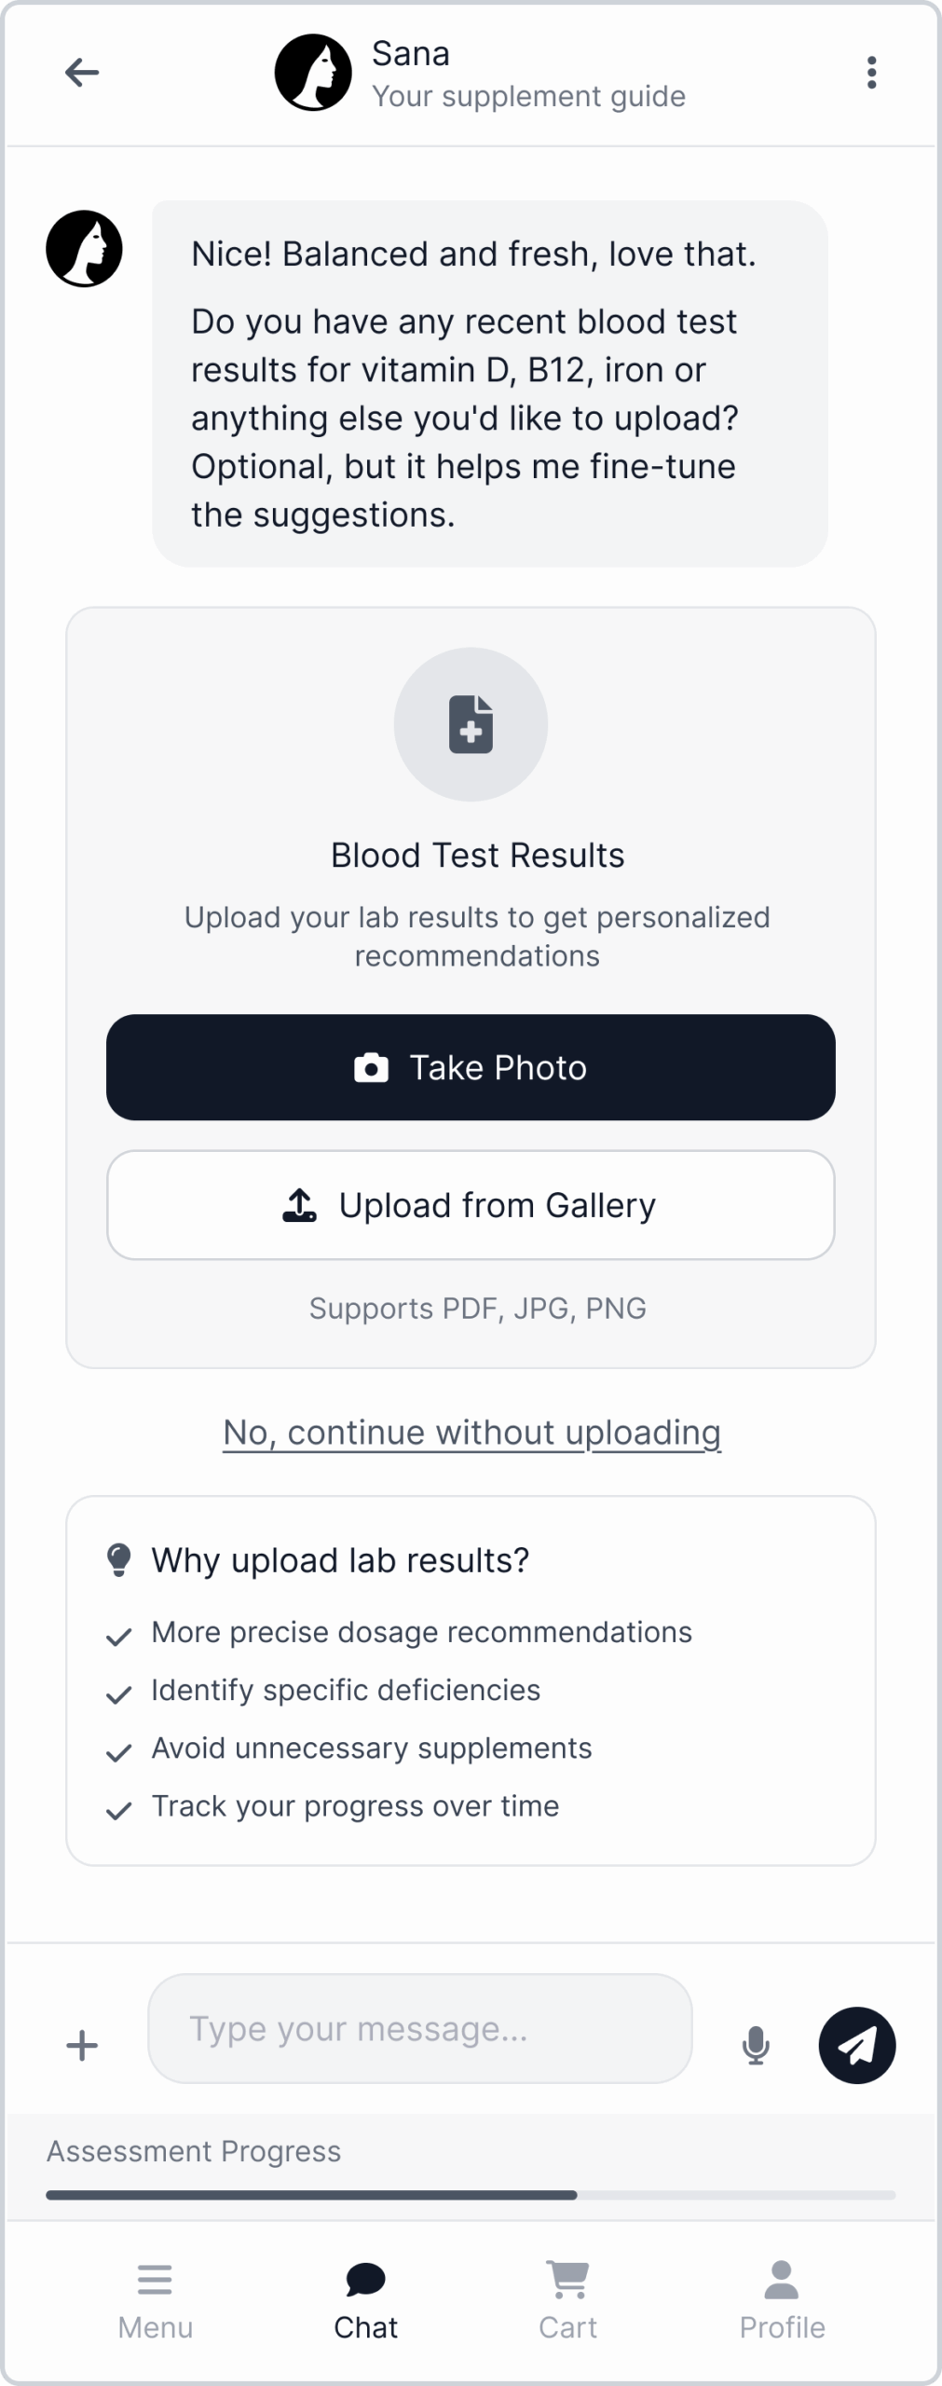This screenshot has height=2386, width=942.
Task: Click the lightbulb icon beside Why upload
Action: point(118,1560)
